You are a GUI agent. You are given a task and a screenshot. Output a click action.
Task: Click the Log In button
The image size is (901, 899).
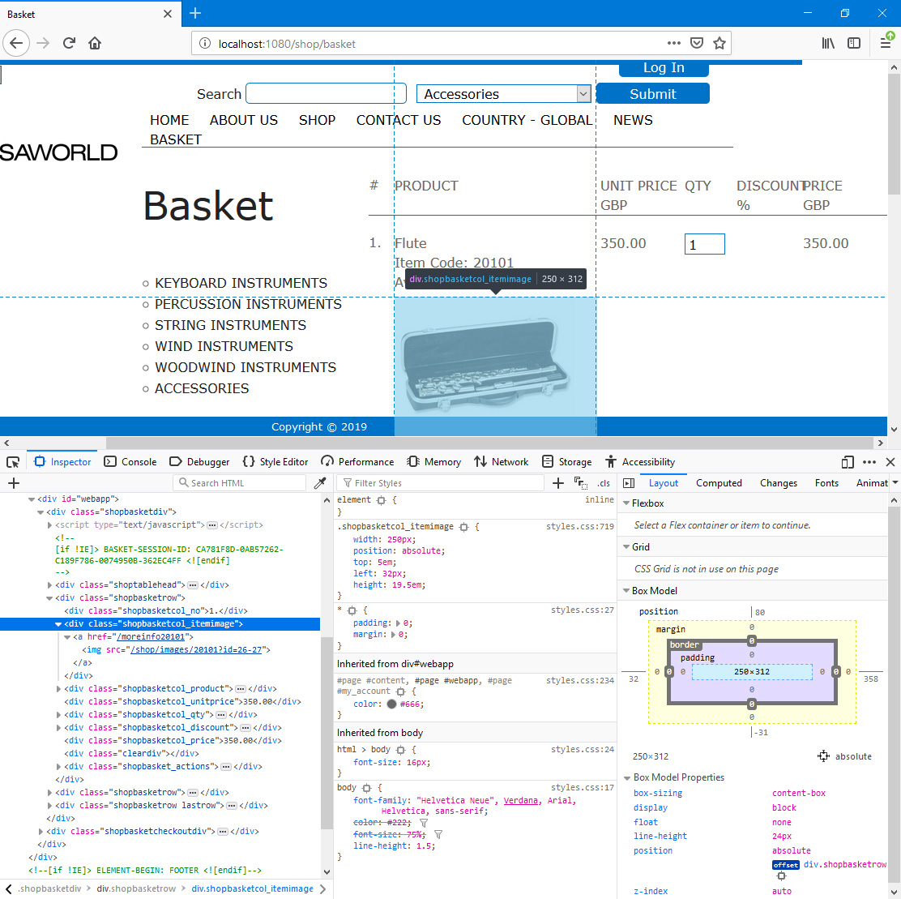point(664,68)
